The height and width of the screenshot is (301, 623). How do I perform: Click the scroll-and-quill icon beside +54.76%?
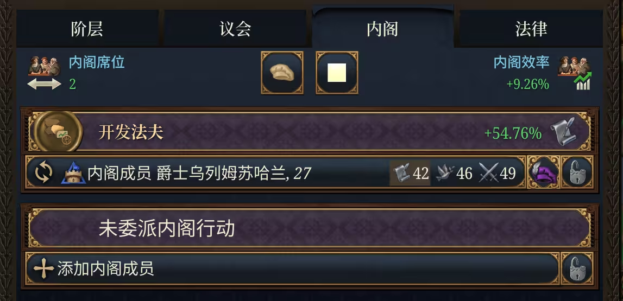pyautogui.click(x=563, y=132)
